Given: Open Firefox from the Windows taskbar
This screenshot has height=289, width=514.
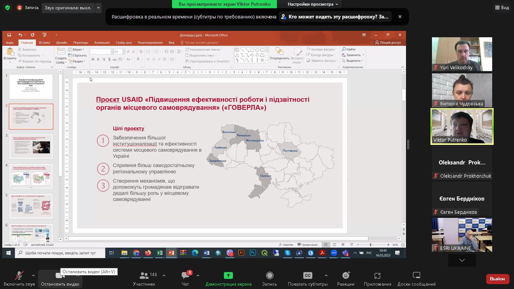Looking at the screenshot, I should point(148,253).
